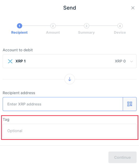Click the Account to debit label

(18, 50)
